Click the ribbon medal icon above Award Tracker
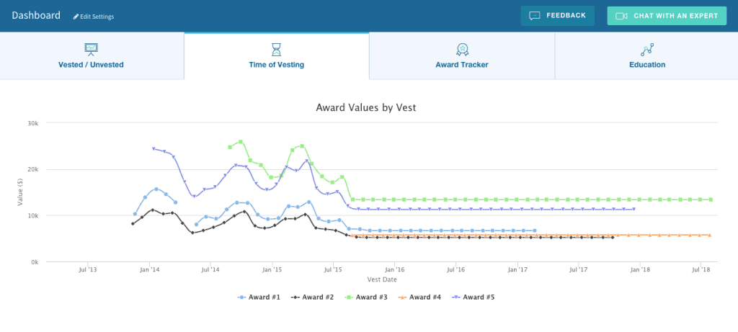Image resolution: width=738 pixels, height=332 pixels. (462, 50)
